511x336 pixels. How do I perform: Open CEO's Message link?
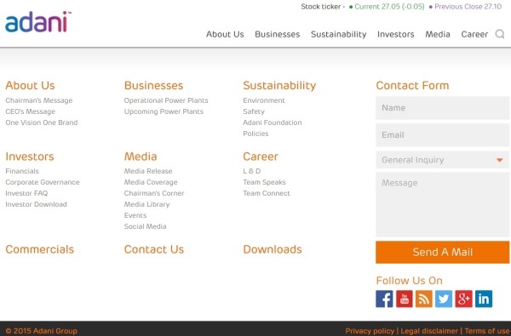(x=31, y=111)
